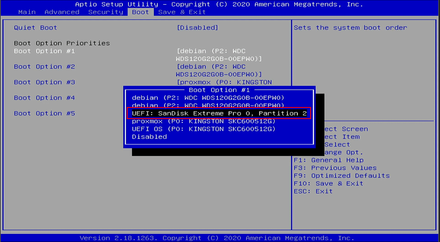Pick proxmox (P0: KINGSTON) in popup
The image size is (440, 242).
204,121
